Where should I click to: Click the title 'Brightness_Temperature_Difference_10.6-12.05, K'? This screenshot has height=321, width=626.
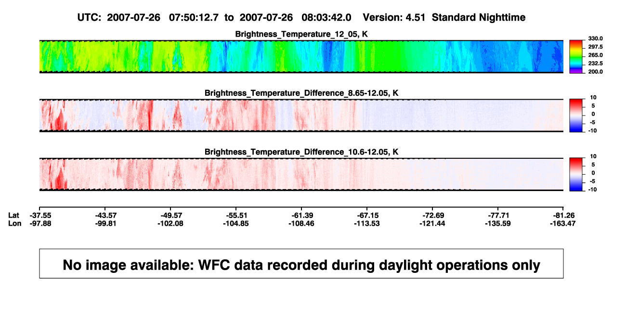tap(301, 152)
